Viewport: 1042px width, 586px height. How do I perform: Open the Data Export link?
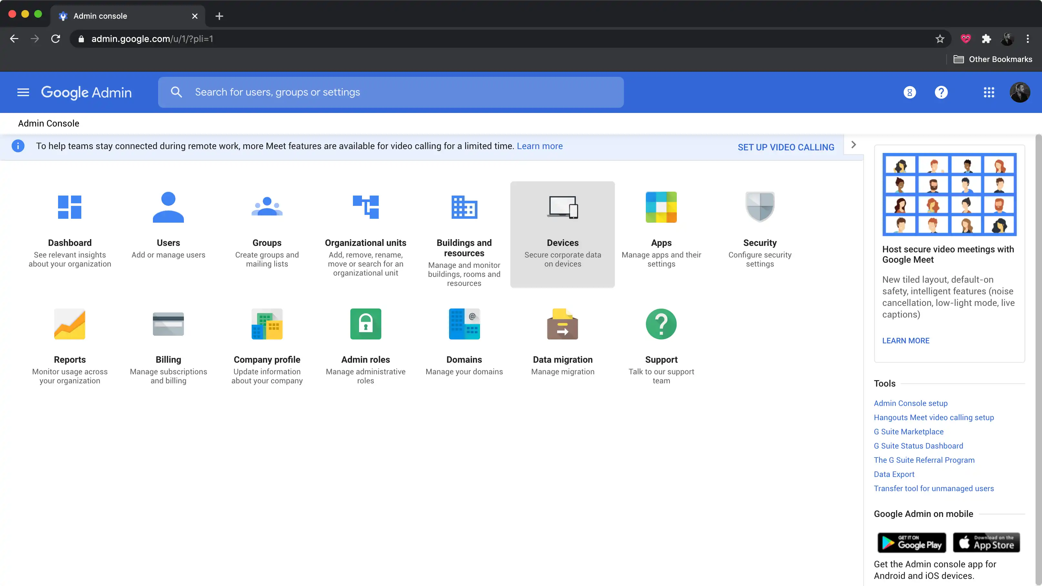click(894, 474)
